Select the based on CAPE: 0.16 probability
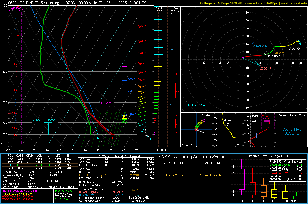Image resolution: width=308 pixels, height=204 pixels. click(x=286, y=165)
